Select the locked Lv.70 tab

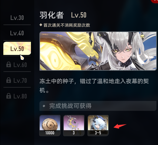coord(17,80)
